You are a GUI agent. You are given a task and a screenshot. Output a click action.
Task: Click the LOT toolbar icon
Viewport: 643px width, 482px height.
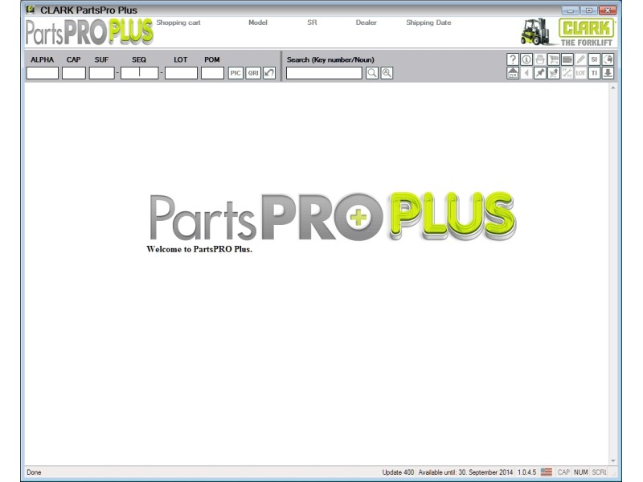(580, 73)
